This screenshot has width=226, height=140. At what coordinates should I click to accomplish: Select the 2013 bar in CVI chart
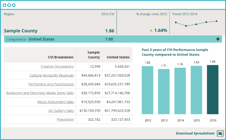164,91
